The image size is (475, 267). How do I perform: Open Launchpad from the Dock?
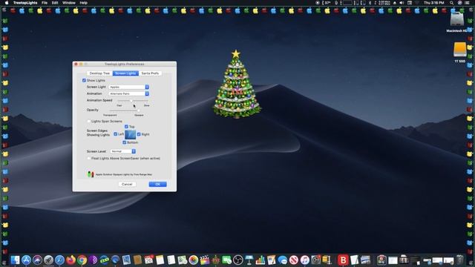(x=48, y=260)
